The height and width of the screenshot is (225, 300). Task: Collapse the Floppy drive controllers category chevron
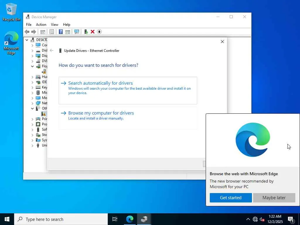pyautogui.click(x=32, y=67)
